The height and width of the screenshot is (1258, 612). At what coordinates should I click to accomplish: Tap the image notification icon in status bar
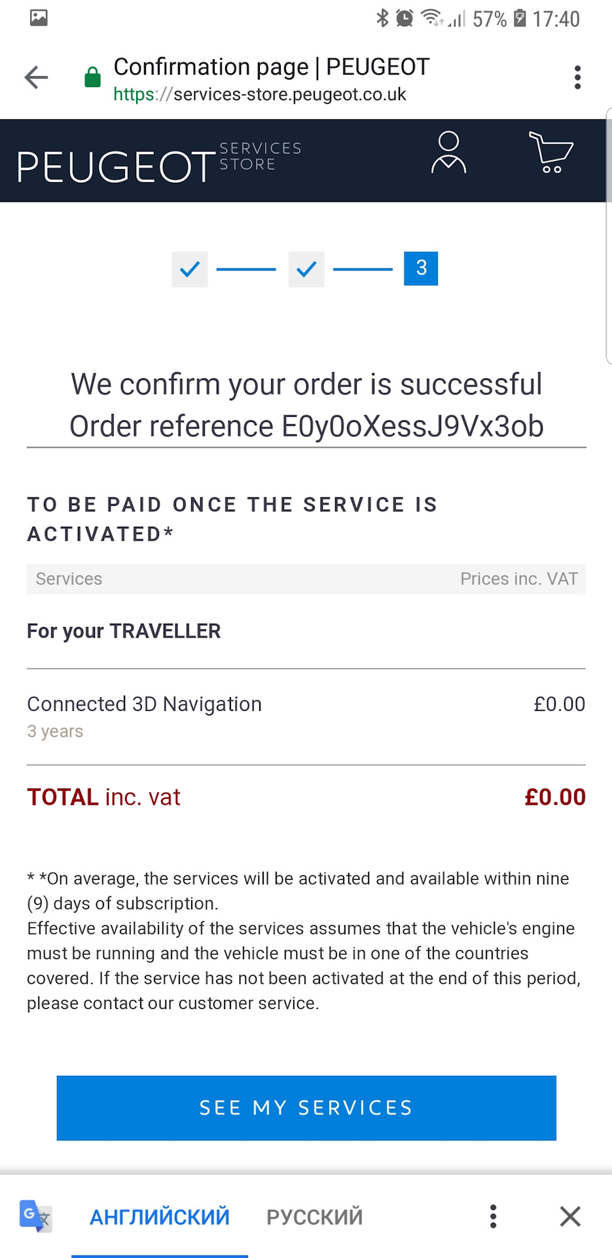point(39,18)
